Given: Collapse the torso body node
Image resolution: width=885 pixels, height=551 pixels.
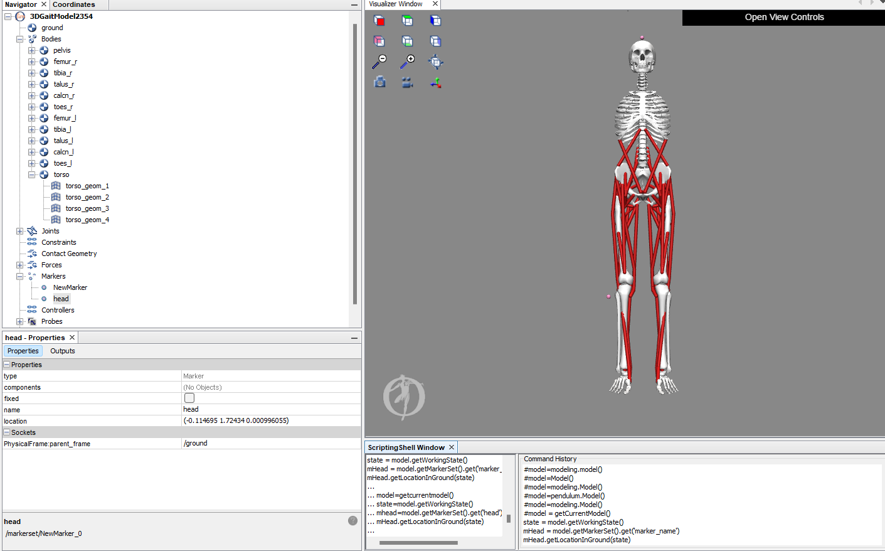Looking at the screenshot, I should point(31,174).
